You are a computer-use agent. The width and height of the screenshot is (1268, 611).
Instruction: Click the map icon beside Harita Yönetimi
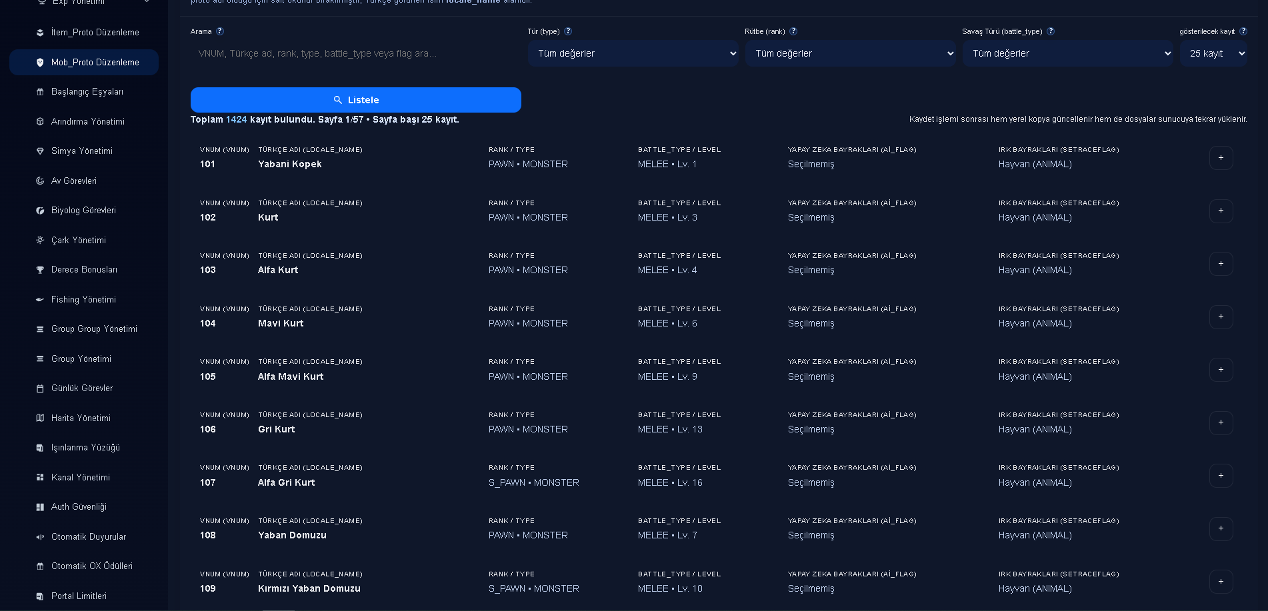40,418
